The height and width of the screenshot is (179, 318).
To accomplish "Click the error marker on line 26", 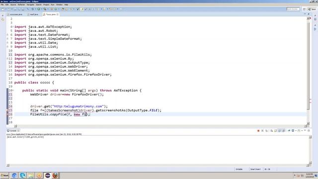I will (x=7, y=114).
